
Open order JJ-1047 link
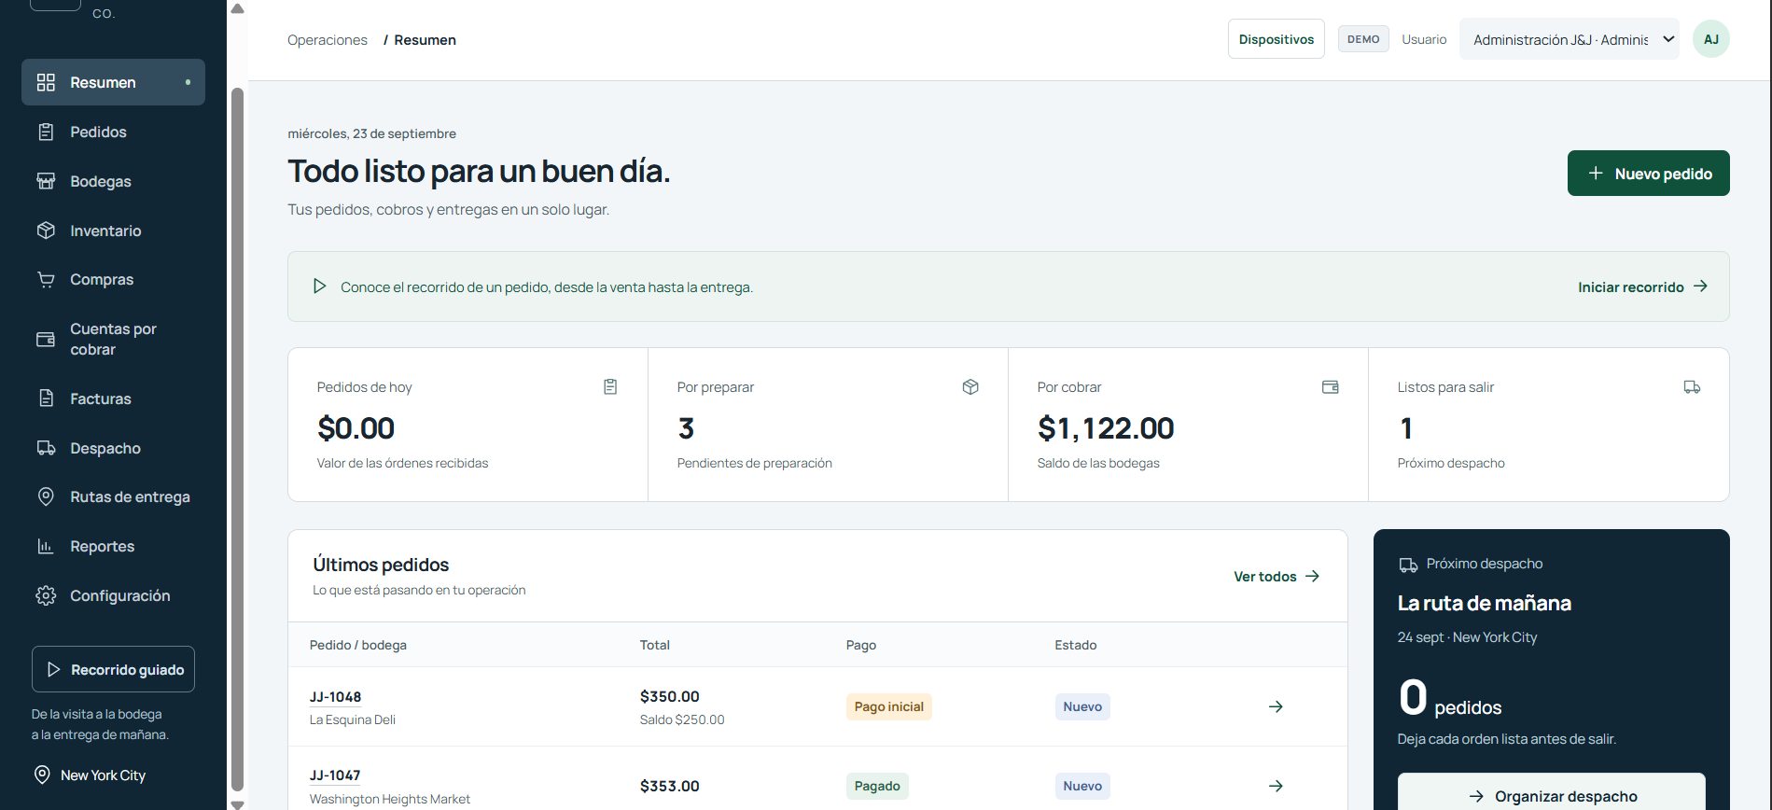click(x=335, y=775)
